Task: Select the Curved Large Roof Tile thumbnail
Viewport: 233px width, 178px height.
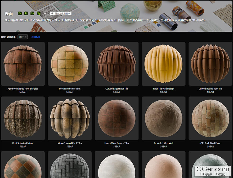Action: [x=117, y=64]
